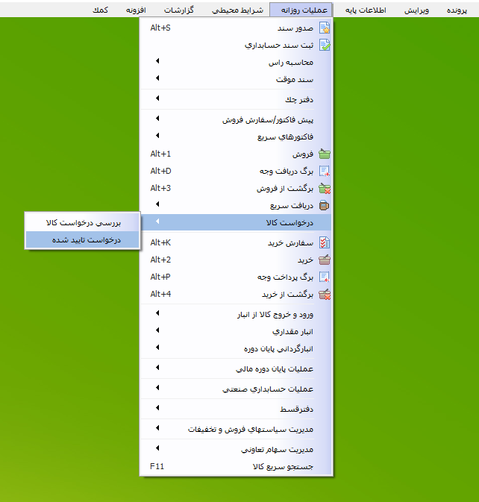479x502 pixels.
Task: Choose بررسی درخواست کالا submenu entry
Action: (82, 222)
